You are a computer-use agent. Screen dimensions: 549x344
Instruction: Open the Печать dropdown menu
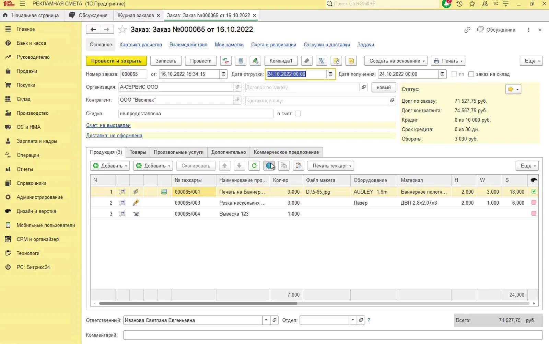(x=448, y=61)
